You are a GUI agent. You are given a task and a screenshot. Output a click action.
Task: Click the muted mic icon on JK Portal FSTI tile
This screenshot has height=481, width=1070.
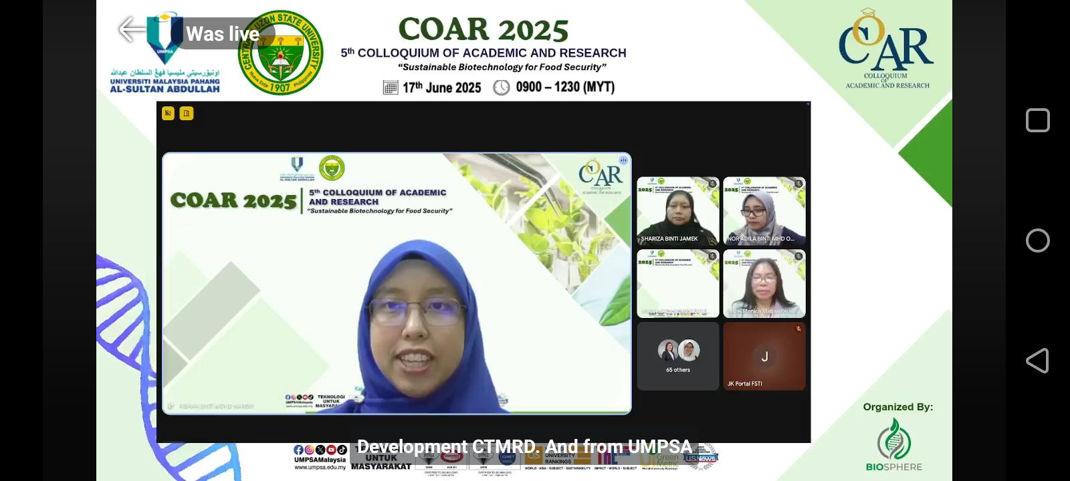(798, 329)
